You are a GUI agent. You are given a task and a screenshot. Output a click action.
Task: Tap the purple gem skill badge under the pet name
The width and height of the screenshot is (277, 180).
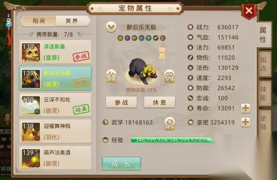(x=128, y=38)
